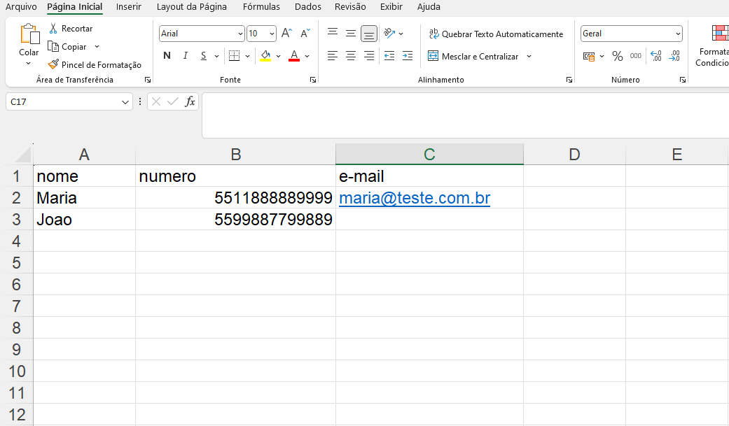Open Área de Transferência dialog launcher
Viewport: 729px width, 426px height.
[x=148, y=80]
